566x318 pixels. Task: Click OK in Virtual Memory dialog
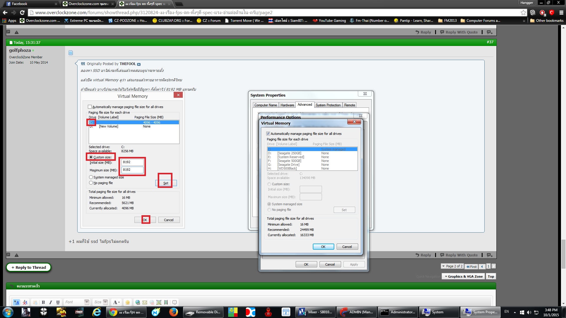pos(323,247)
